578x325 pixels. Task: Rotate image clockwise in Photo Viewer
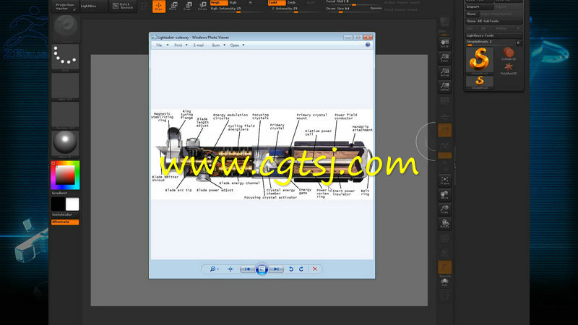click(301, 269)
